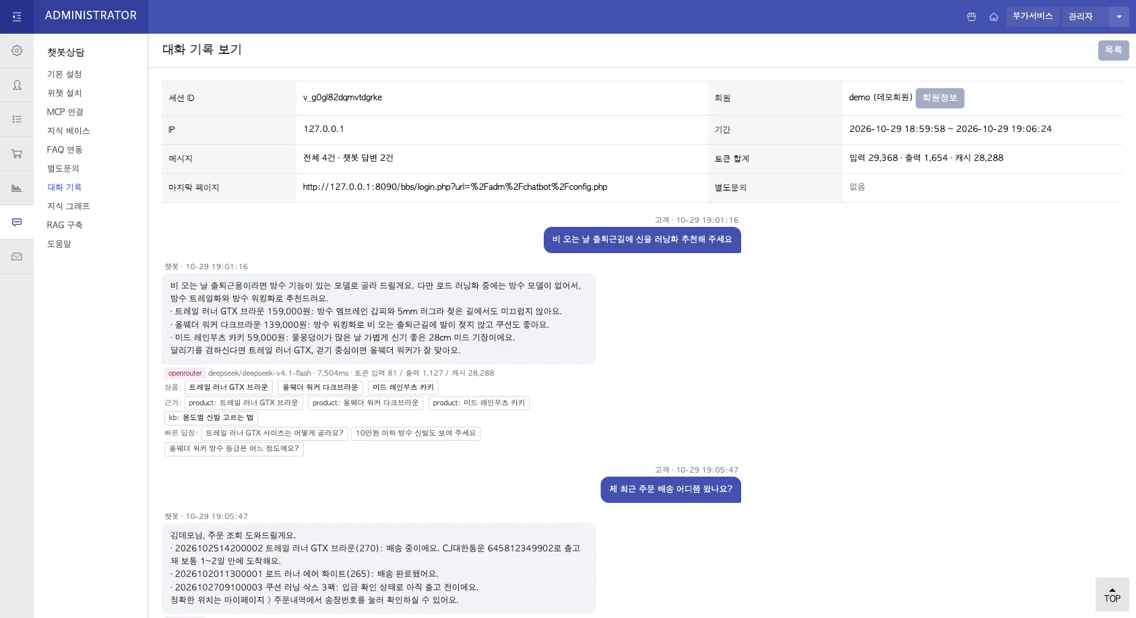Open the mail envelope icon in sidebar
1136x618 pixels.
pos(17,256)
